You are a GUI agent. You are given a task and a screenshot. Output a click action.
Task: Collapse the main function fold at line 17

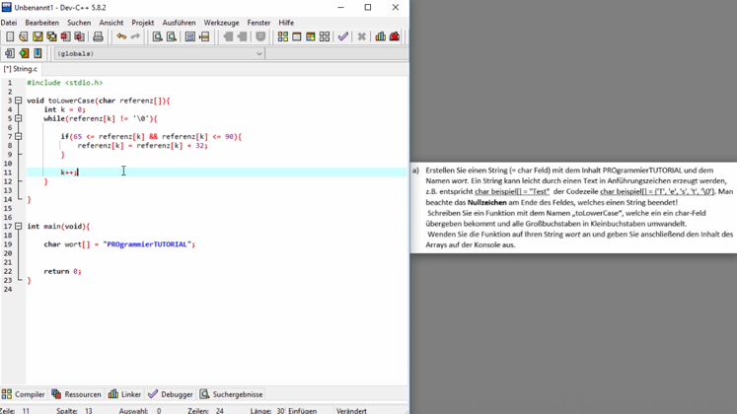click(x=18, y=227)
